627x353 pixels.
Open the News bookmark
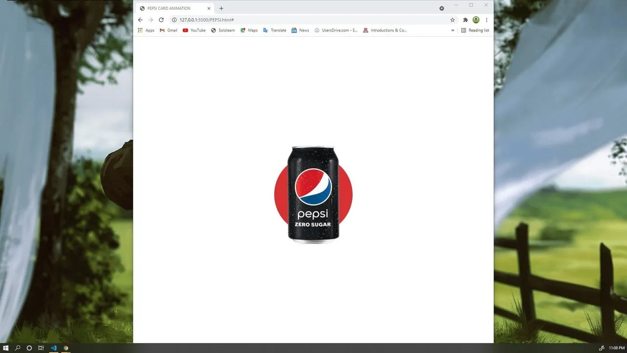pyautogui.click(x=300, y=30)
